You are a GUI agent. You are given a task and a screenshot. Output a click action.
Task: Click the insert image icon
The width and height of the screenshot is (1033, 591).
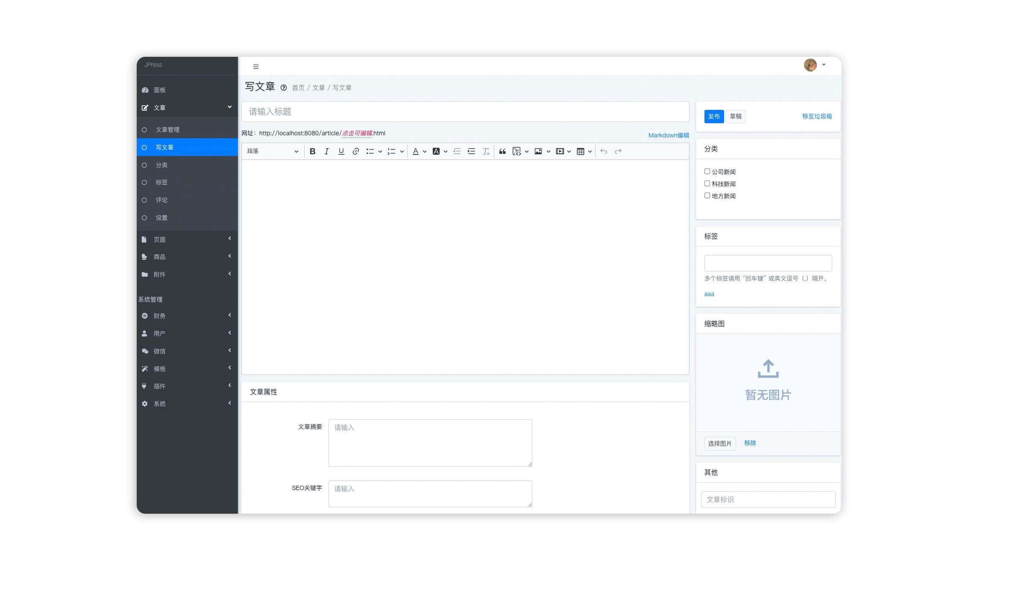pyautogui.click(x=538, y=151)
